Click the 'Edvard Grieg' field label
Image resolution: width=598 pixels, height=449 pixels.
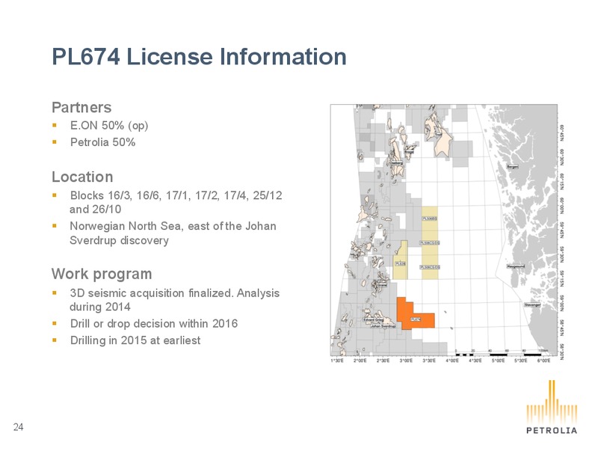point(373,320)
